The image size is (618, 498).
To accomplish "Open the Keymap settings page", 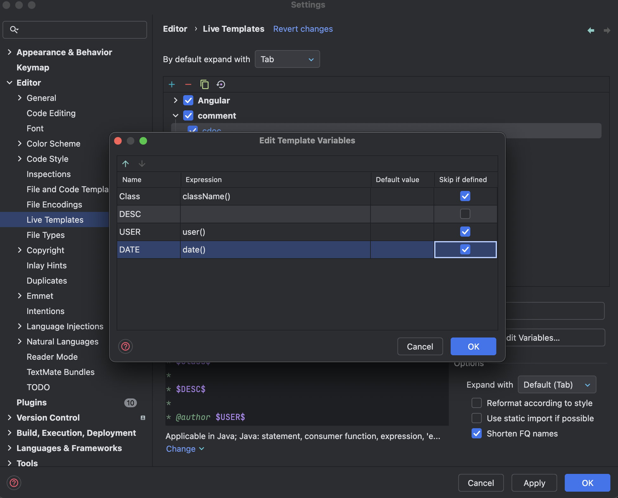I will click(x=33, y=68).
